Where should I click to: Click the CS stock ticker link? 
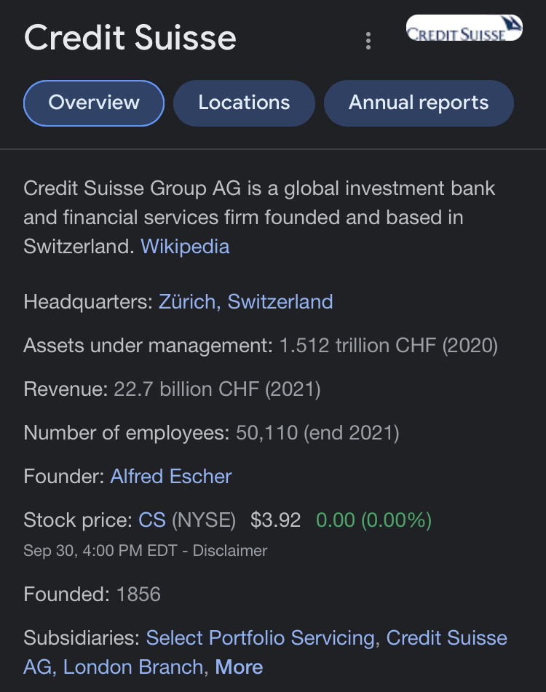[152, 520]
